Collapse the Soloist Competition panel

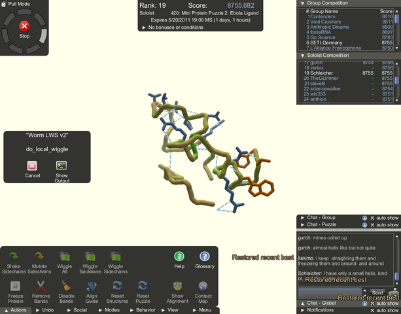302,56
